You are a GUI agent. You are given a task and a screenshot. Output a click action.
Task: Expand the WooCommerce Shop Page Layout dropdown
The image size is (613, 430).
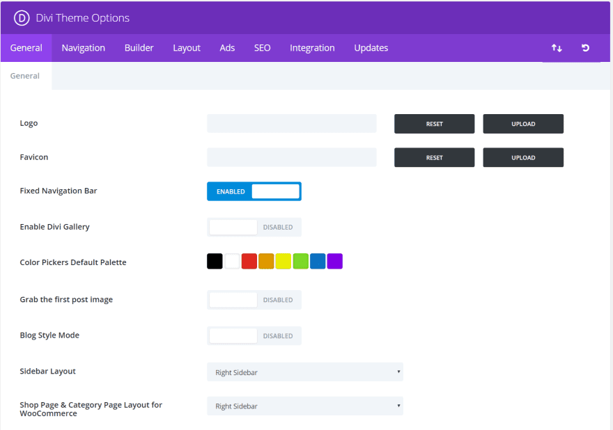pos(304,406)
